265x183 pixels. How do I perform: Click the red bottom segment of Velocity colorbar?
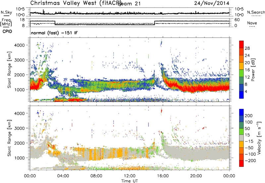point(241,164)
